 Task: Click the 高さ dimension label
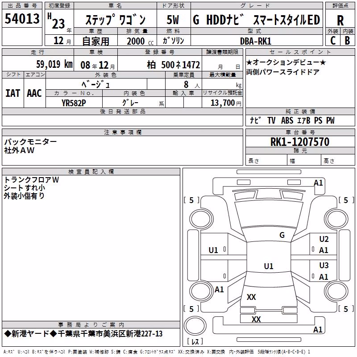(x=329, y=161)
